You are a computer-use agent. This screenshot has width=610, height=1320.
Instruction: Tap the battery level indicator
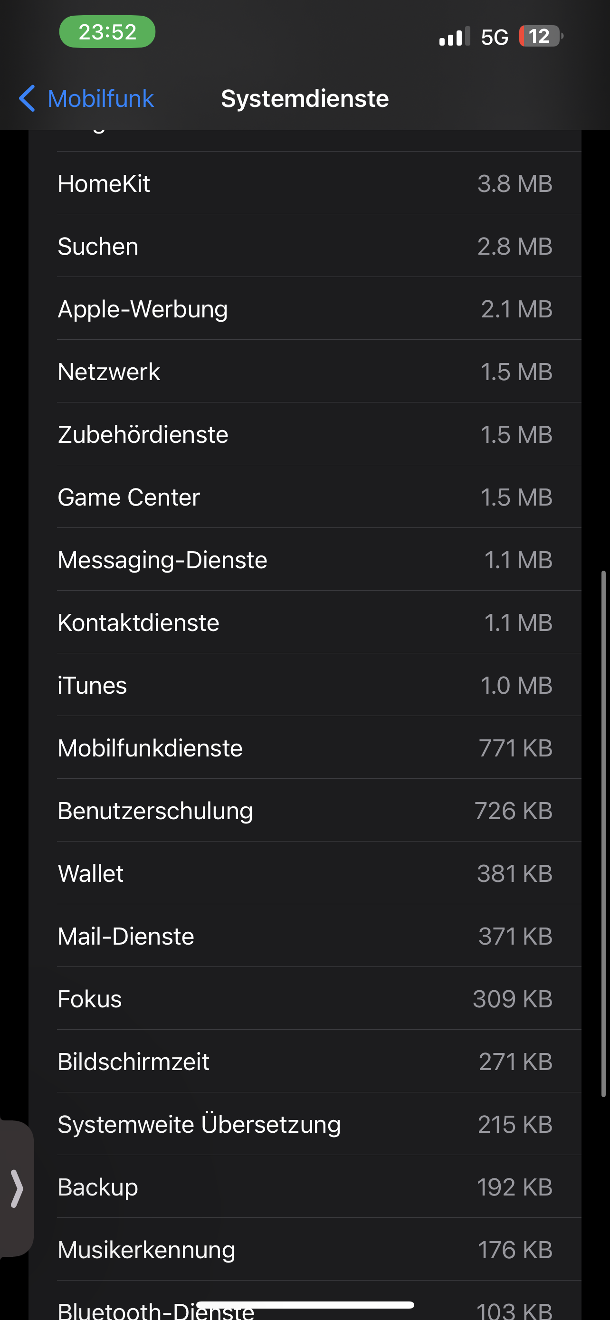[x=540, y=37]
